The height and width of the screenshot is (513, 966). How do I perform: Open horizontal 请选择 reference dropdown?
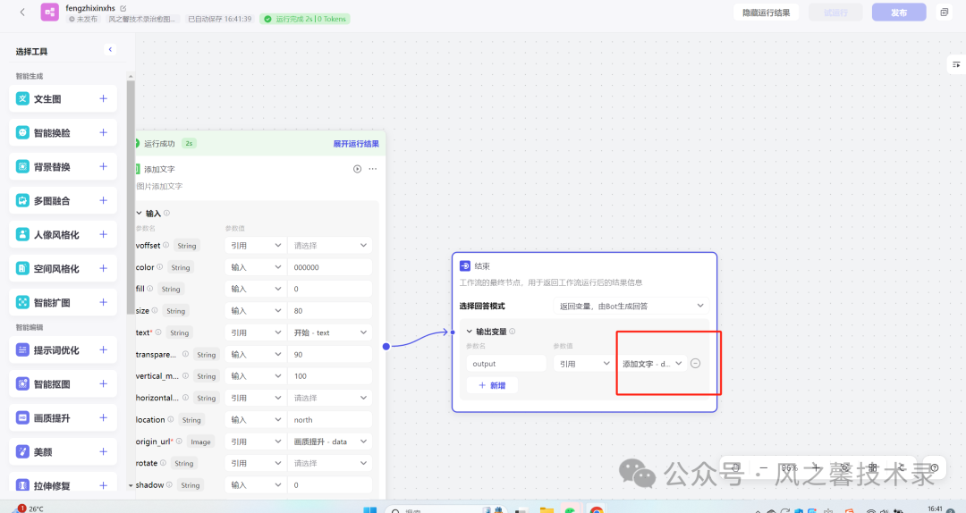click(x=329, y=398)
